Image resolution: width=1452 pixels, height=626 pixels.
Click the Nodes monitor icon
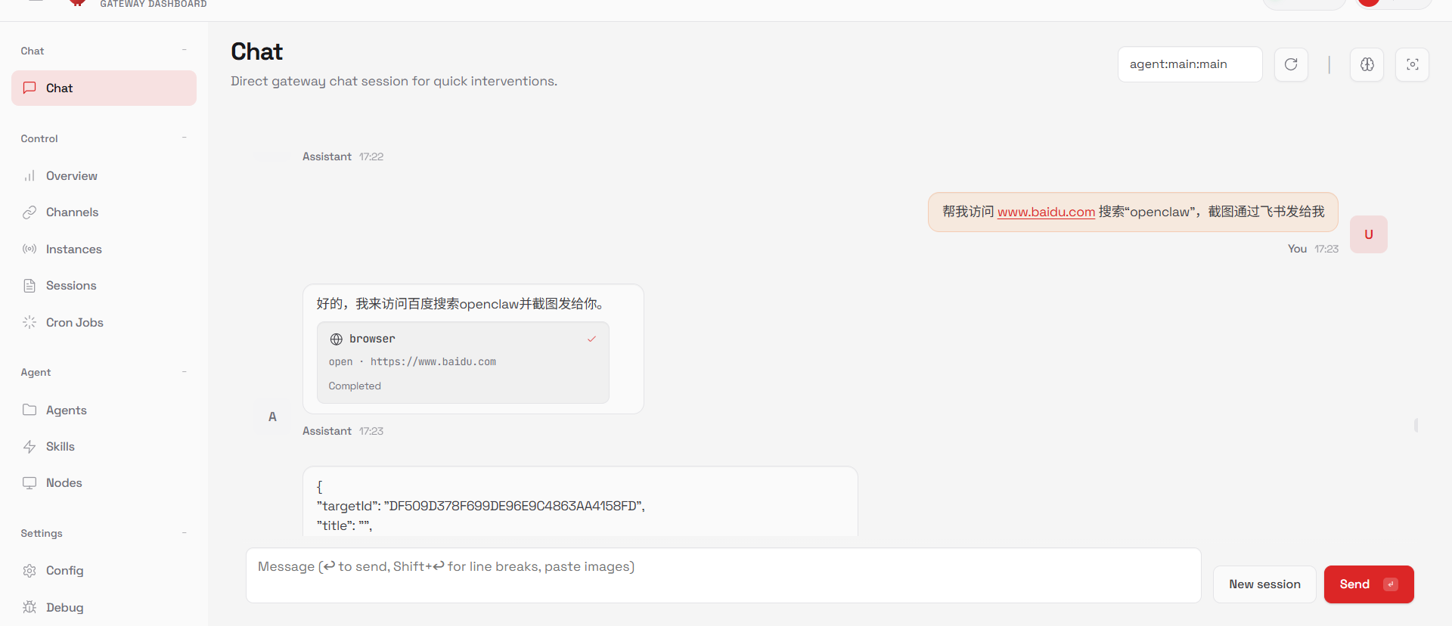[29, 483]
